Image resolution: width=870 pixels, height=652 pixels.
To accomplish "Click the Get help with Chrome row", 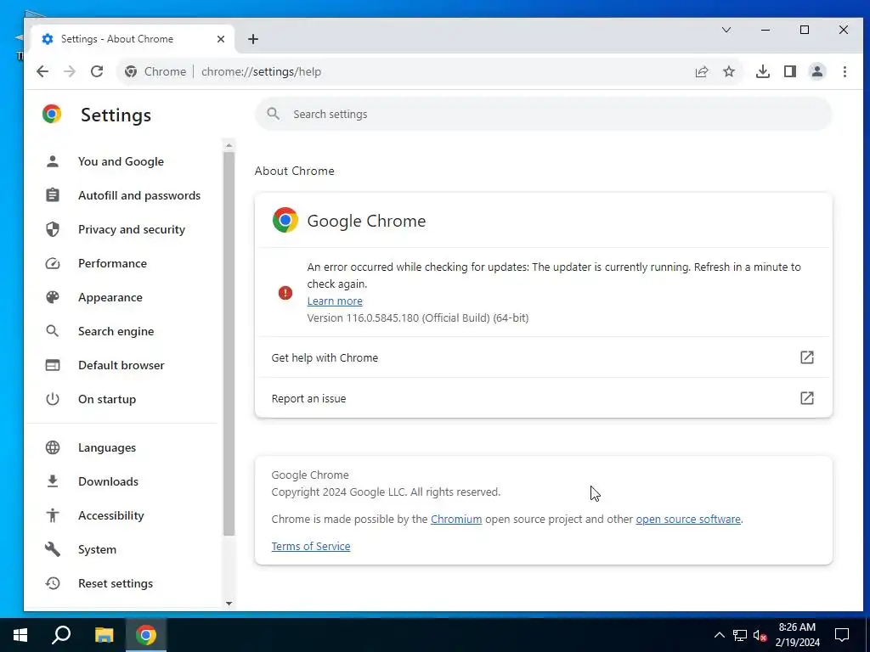I will (543, 357).
